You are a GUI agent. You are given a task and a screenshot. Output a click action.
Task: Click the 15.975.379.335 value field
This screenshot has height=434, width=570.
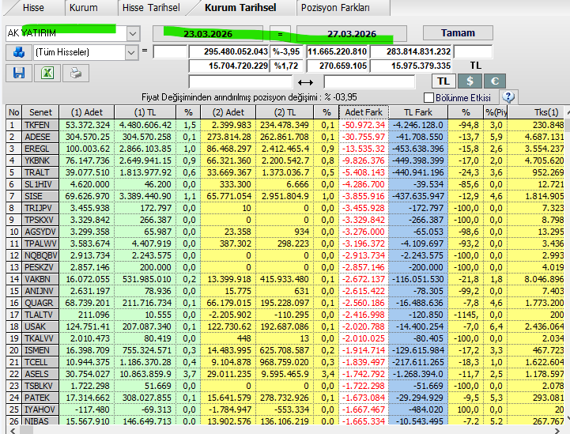click(411, 66)
